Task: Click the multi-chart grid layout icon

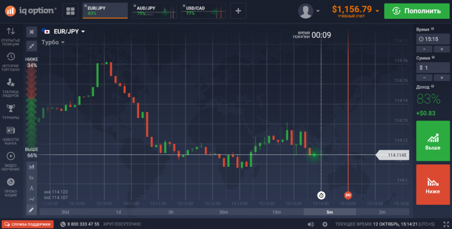Action: (x=71, y=11)
